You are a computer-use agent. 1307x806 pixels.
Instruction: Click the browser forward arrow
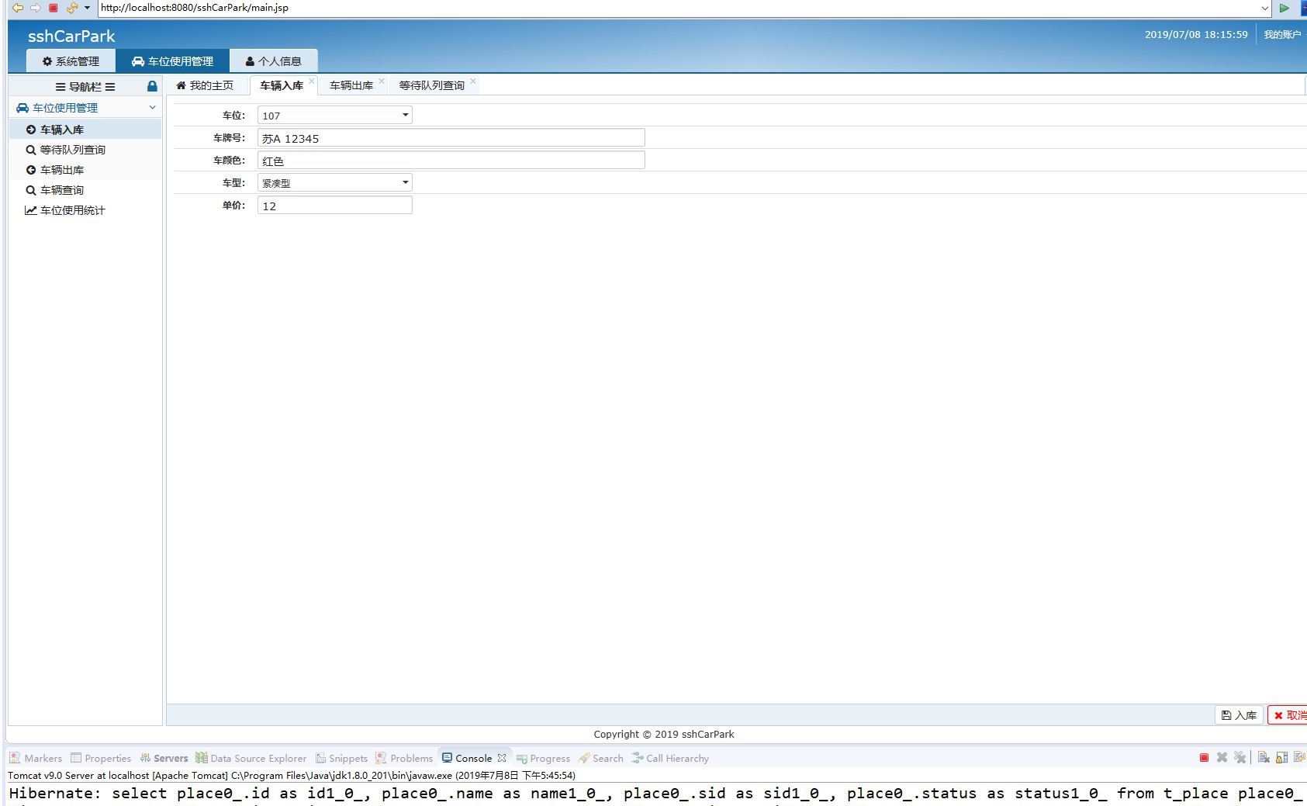coord(35,8)
